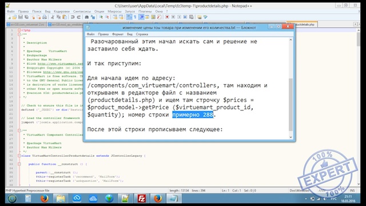Click the Copy toolbar icon
The height and width of the screenshot is (206, 366).
tap(58, 17)
